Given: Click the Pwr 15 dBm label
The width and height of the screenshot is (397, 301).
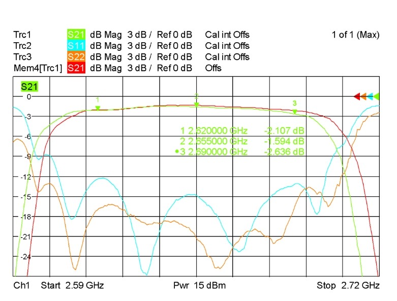Looking at the screenshot, I should (199, 285).
